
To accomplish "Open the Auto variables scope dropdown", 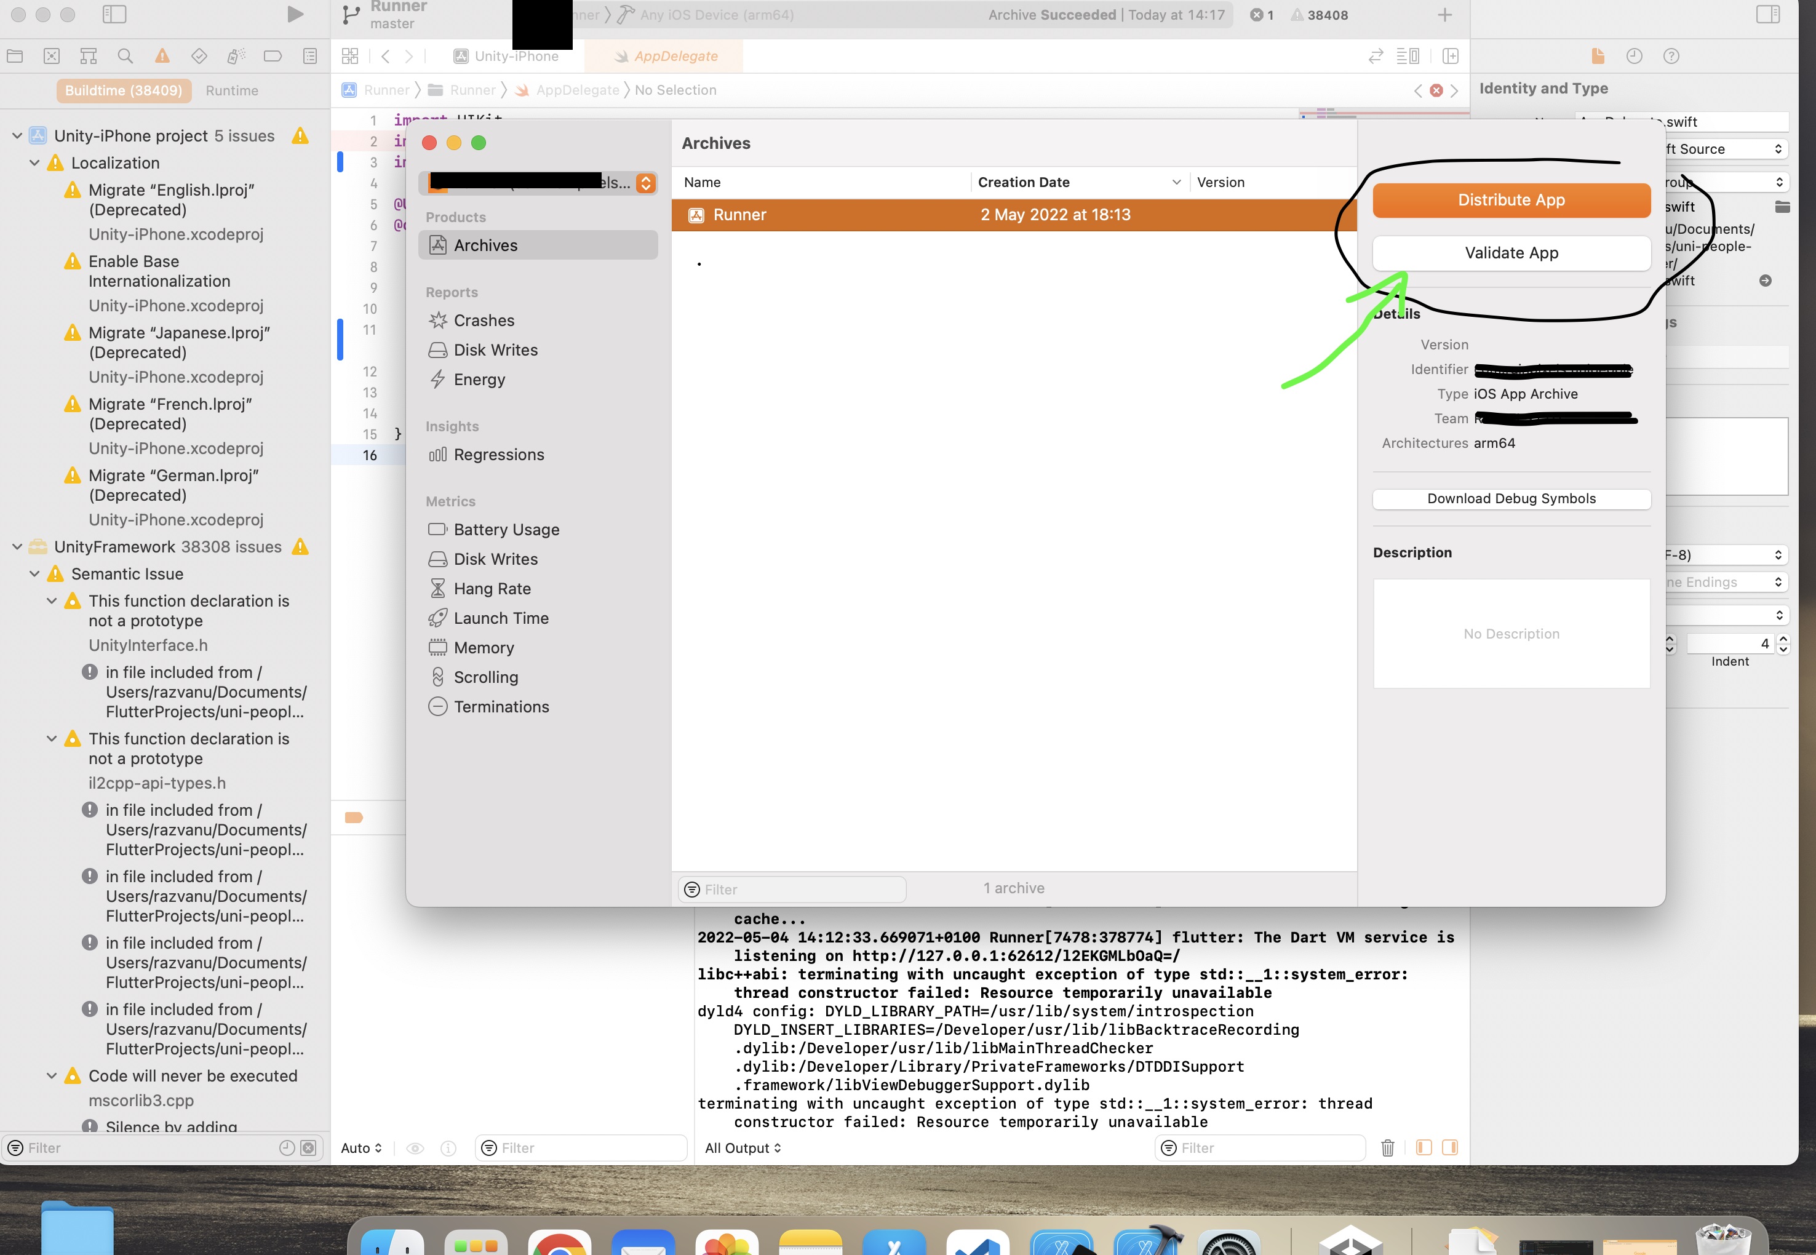I will point(361,1148).
